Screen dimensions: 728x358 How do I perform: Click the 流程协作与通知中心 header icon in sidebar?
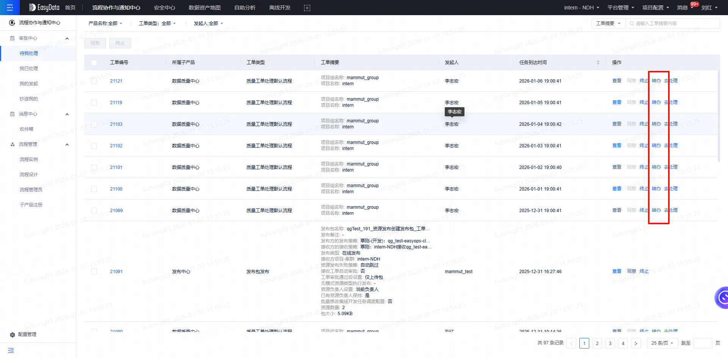pyautogui.click(x=12, y=23)
